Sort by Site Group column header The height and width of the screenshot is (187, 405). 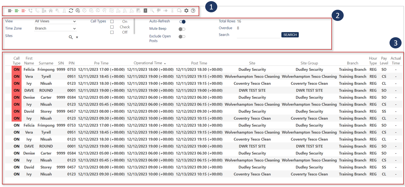309,63
